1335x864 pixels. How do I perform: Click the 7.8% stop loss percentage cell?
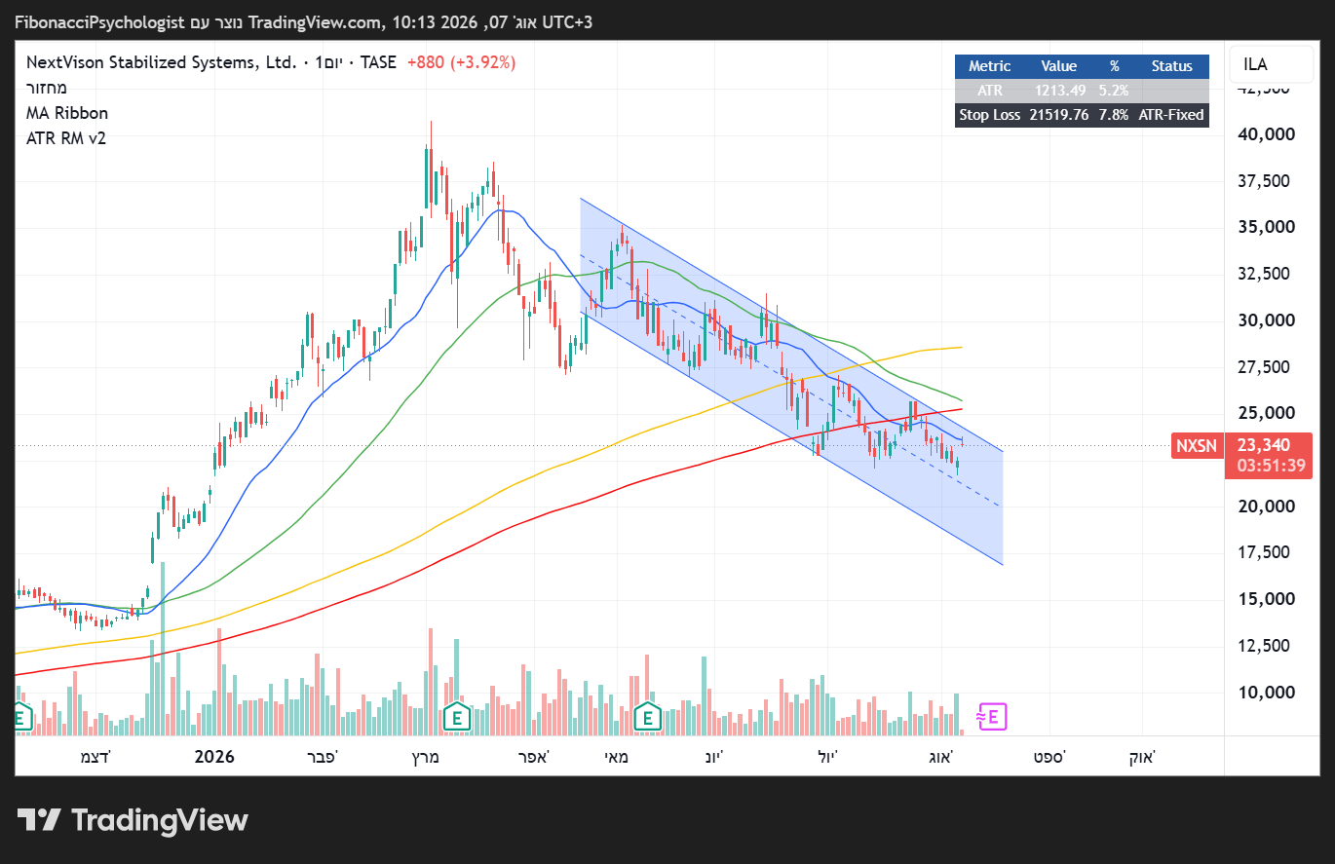click(x=1115, y=115)
